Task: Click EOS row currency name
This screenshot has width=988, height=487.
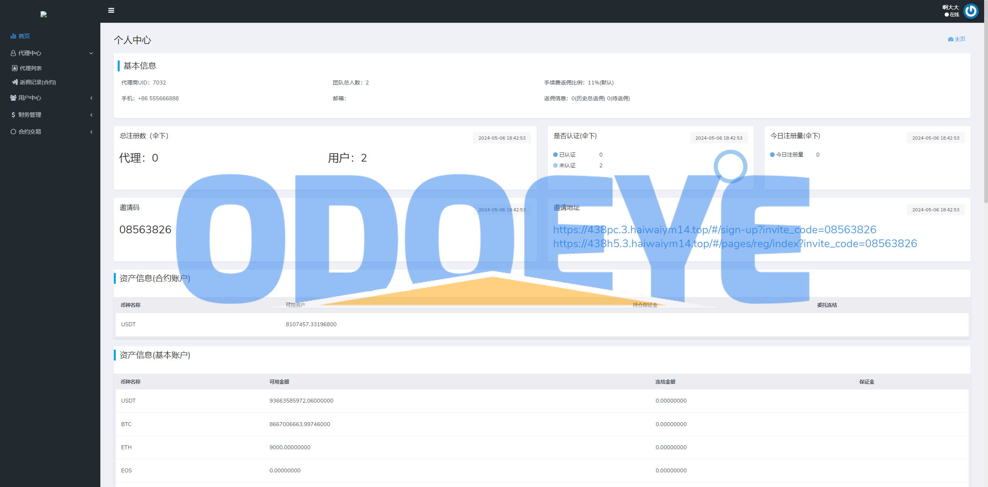Action: tap(127, 470)
